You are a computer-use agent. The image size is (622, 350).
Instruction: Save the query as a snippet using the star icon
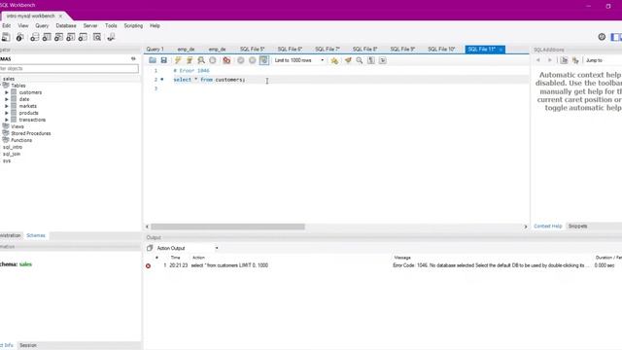click(x=334, y=60)
